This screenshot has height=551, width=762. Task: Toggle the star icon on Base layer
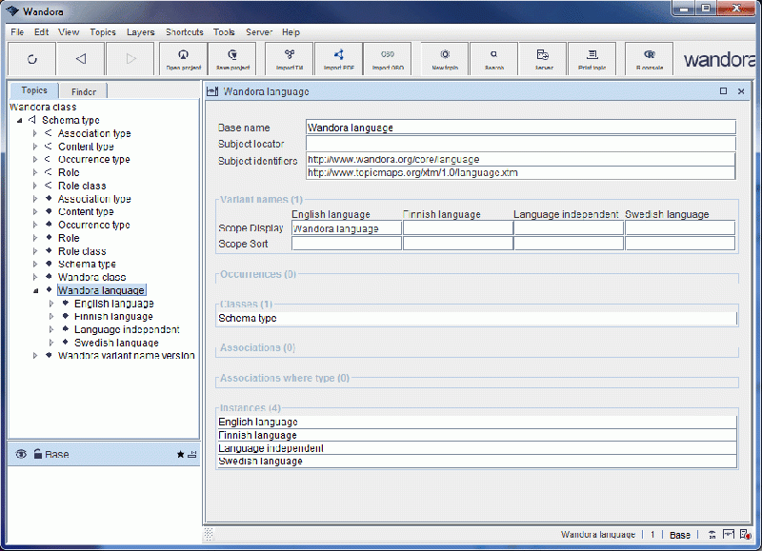click(180, 455)
